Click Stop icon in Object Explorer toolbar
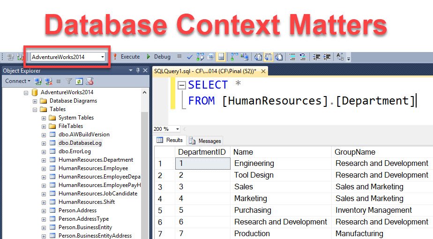Viewport: 433px width, 239px height. (x=59, y=81)
